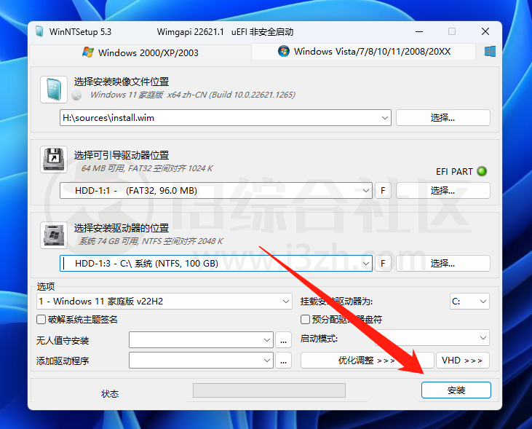Click the Windows logo icon beside the tabs
The height and width of the screenshot is (429, 532).
(x=490, y=52)
